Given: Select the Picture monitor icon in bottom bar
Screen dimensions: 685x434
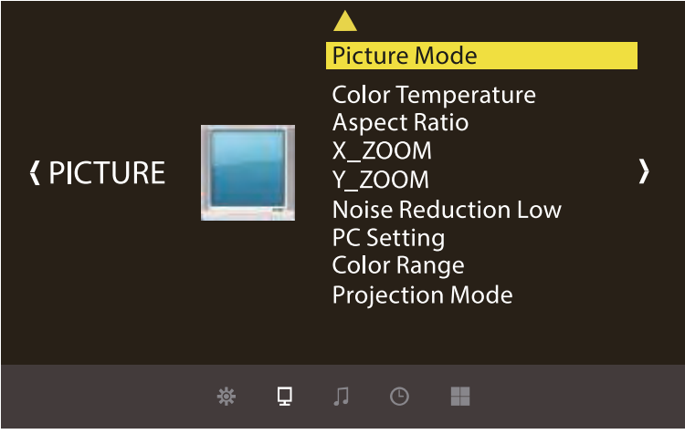Looking at the screenshot, I should [284, 396].
